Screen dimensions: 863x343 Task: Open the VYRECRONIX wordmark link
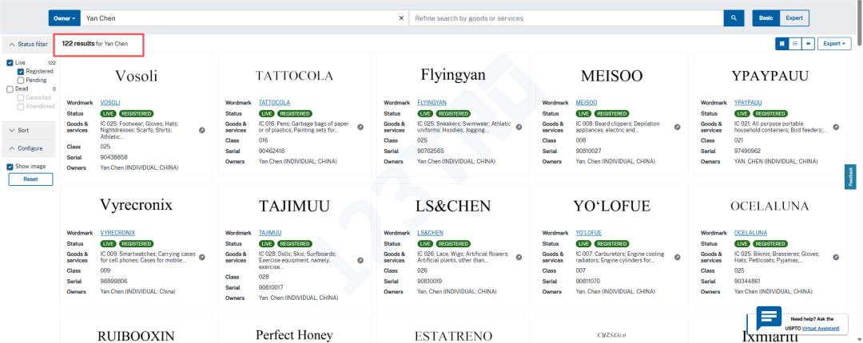tap(117, 232)
